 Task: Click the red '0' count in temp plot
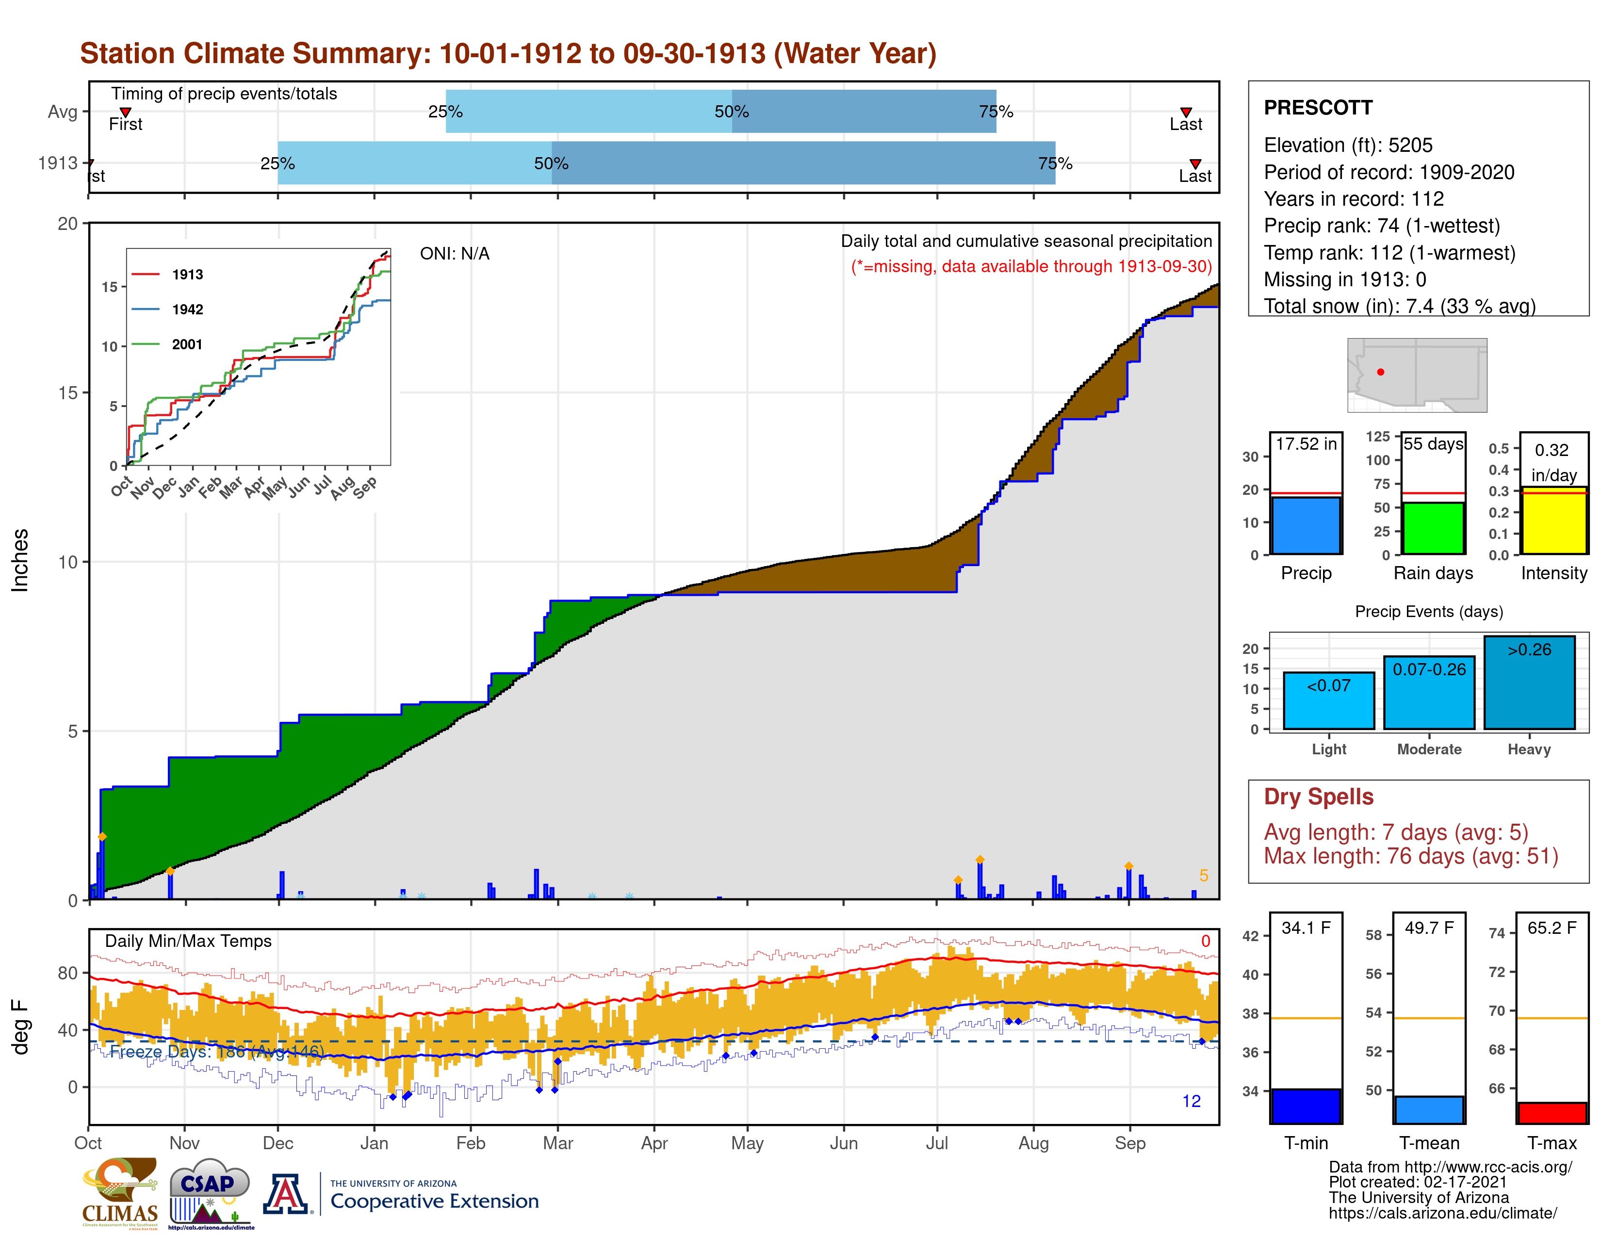[x=1205, y=941]
